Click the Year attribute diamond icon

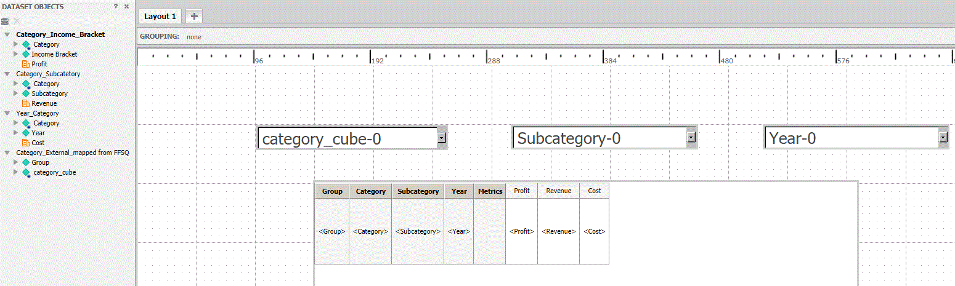26,133
